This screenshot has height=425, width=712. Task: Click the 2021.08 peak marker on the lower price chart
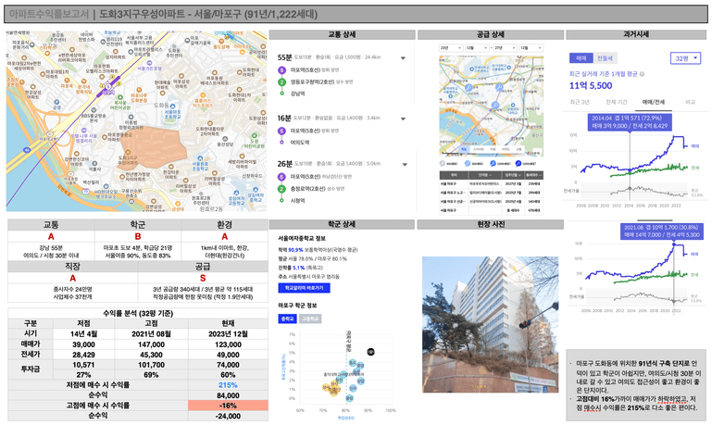(674, 244)
